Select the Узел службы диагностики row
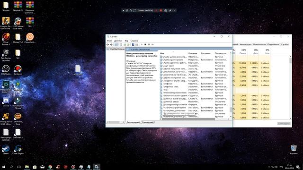303x170 pixels. click(195, 110)
